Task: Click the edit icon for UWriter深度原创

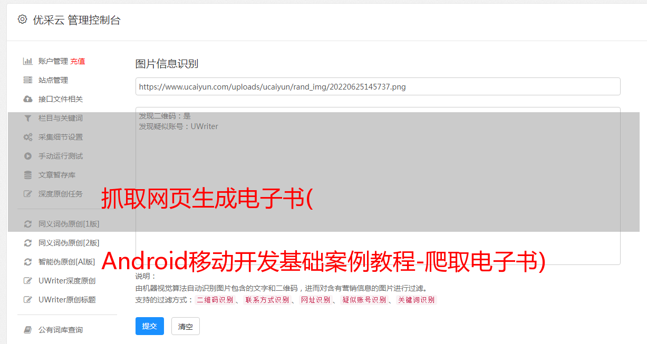Action: (x=28, y=281)
